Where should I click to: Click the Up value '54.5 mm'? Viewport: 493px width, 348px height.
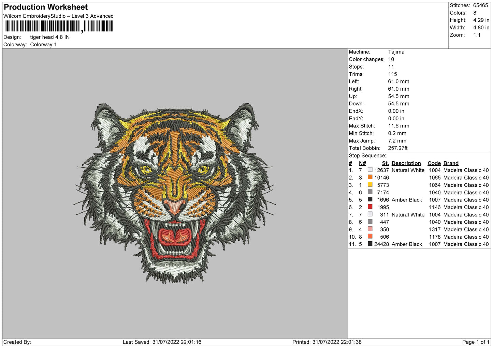(x=398, y=96)
